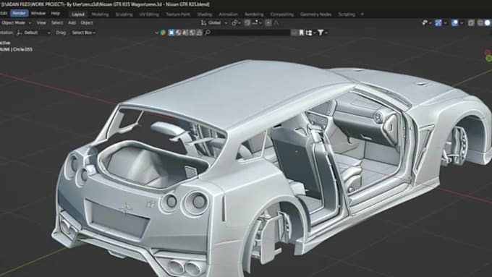Open the Help menu

(56, 13)
